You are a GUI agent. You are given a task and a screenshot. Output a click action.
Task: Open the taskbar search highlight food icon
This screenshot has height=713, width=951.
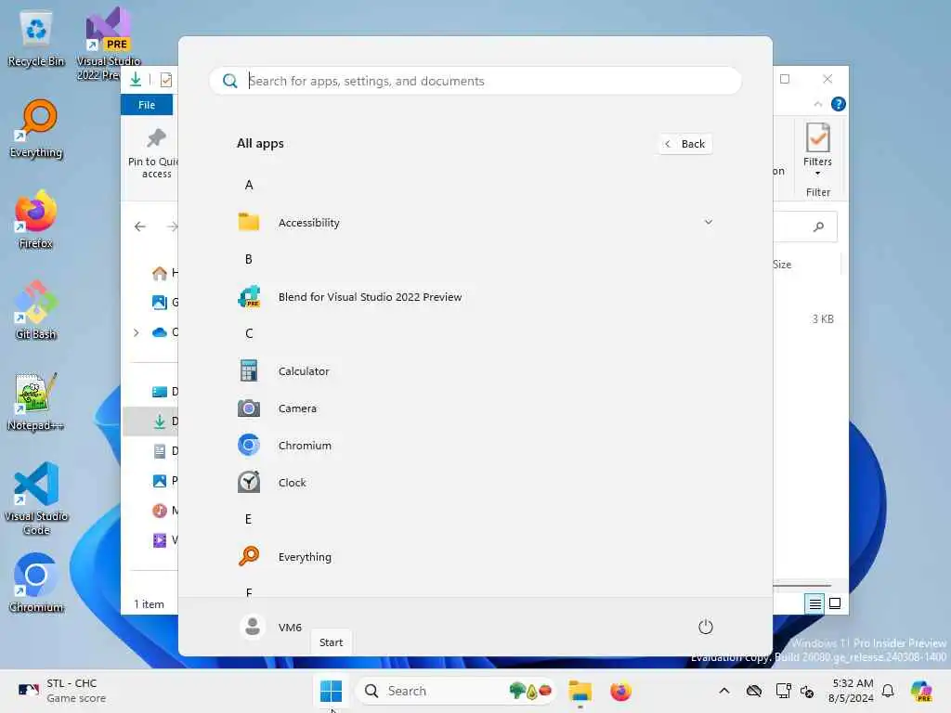tap(530, 691)
